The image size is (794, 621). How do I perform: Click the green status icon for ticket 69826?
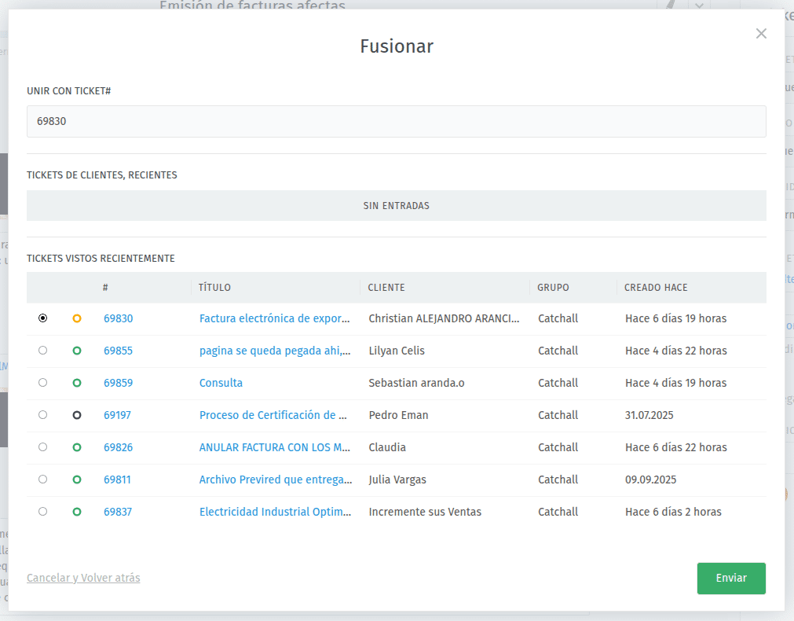(77, 447)
